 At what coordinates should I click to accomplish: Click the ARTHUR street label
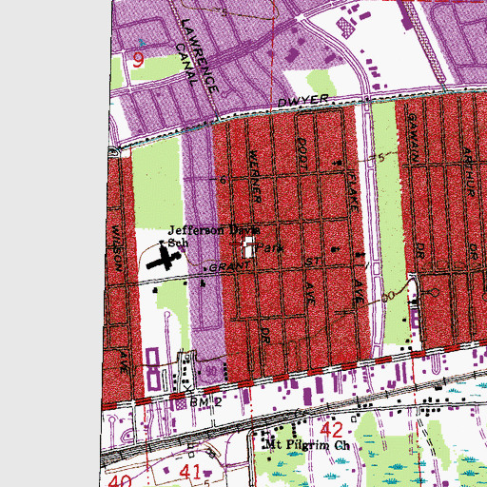tap(469, 172)
